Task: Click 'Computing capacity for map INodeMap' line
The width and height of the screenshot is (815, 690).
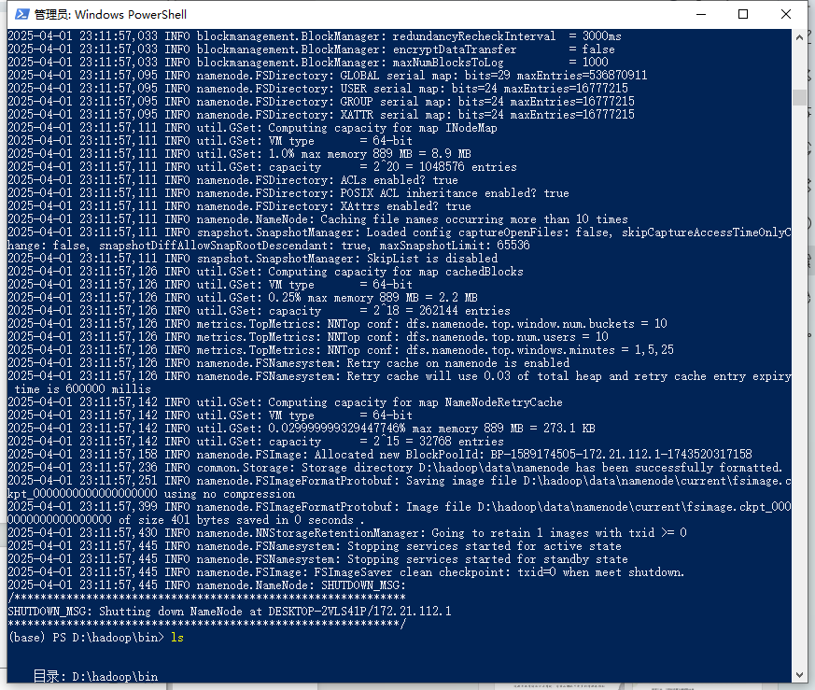Action: (x=253, y=128)
